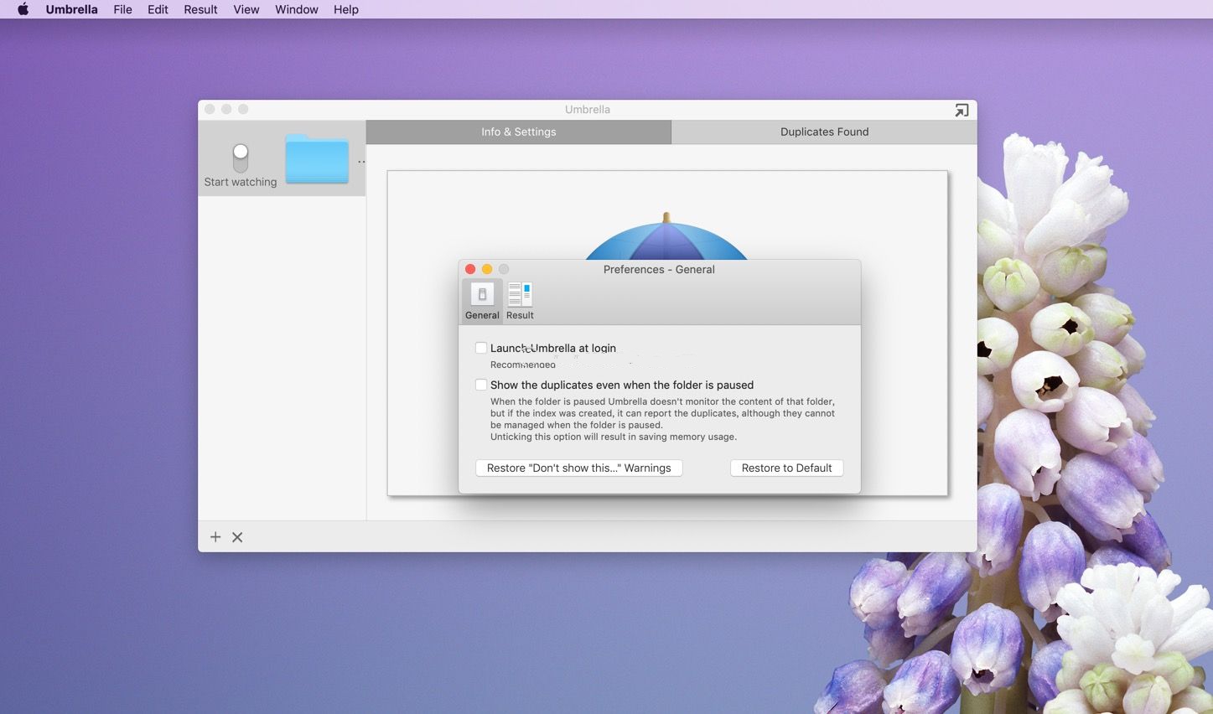Click the window resize arrow icon in Umbrella titlebar
The height and width of the screenshot is (714, 1213).
[962, 110]
